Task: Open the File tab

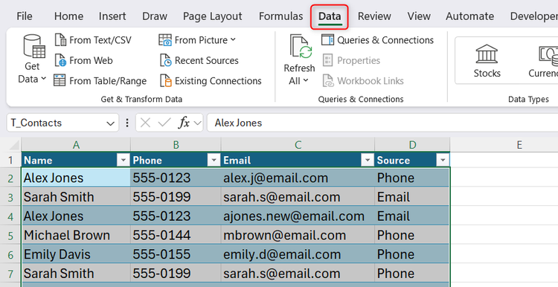Action: [25, 16]
